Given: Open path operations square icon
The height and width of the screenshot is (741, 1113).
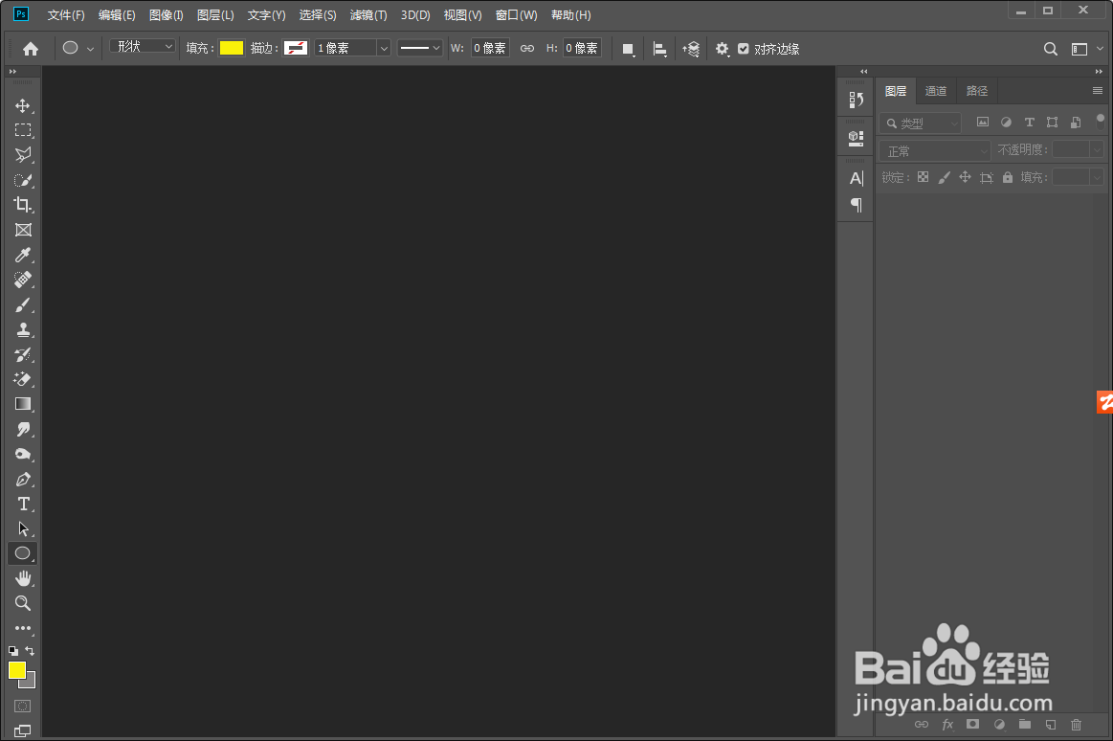Looking at the screenshot, I should pos(628,49).
